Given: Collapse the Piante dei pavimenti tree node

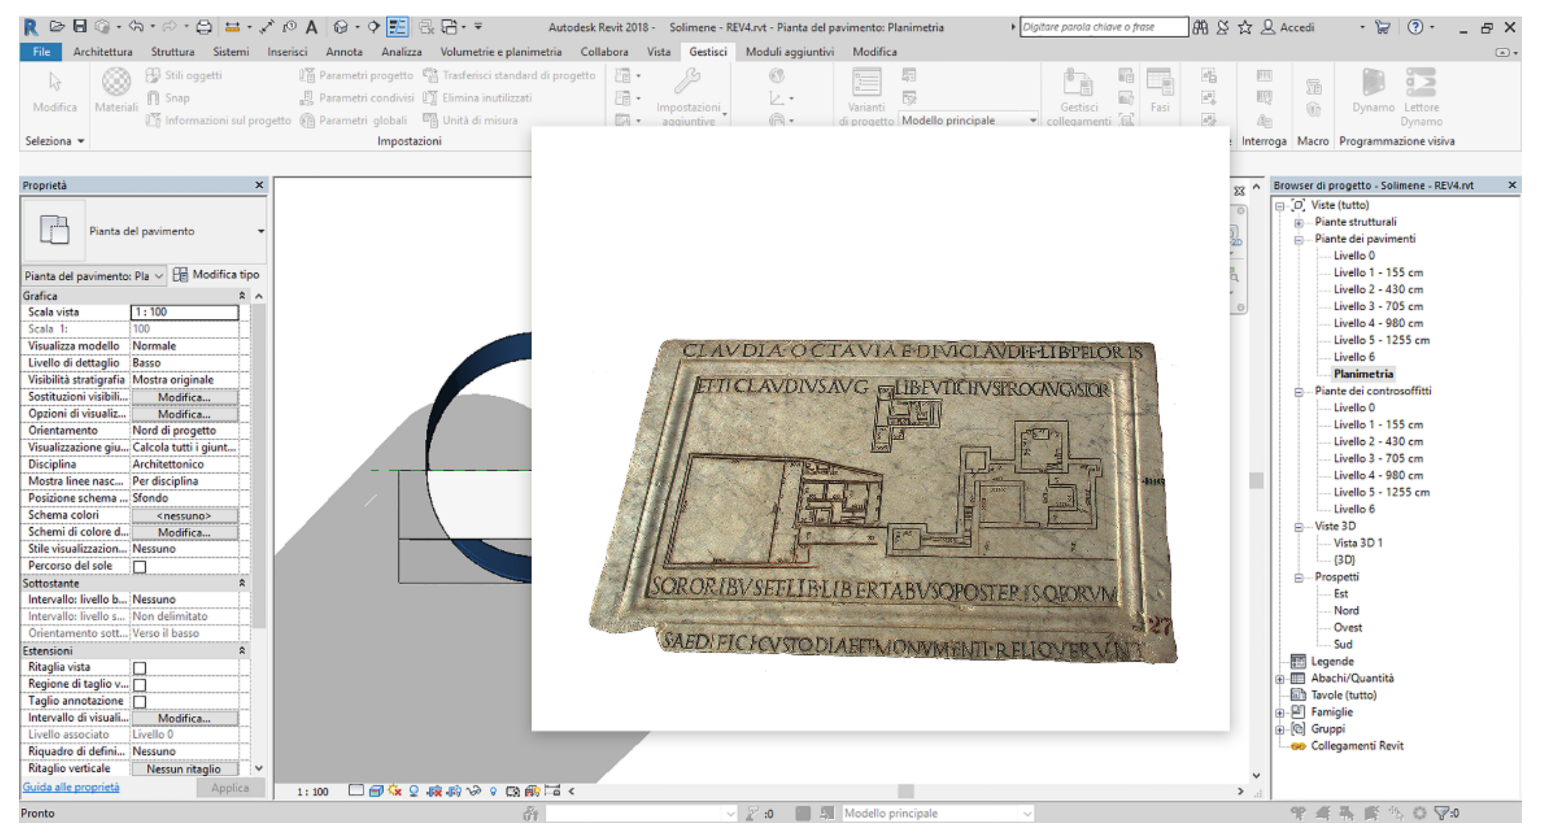Looking at the screenshot, I should point(1298,239).
